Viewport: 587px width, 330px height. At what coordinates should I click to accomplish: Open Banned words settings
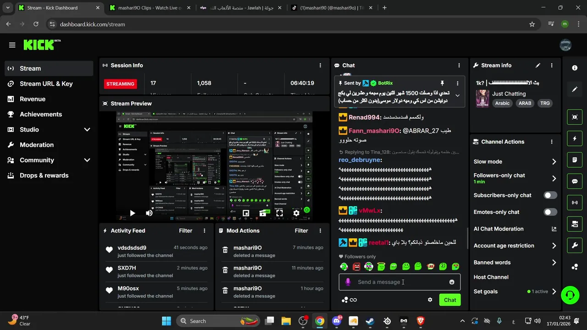[515, 263]
